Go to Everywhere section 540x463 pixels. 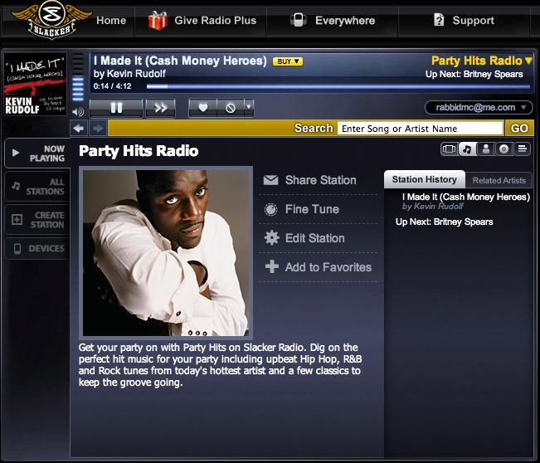pos(345,21)
